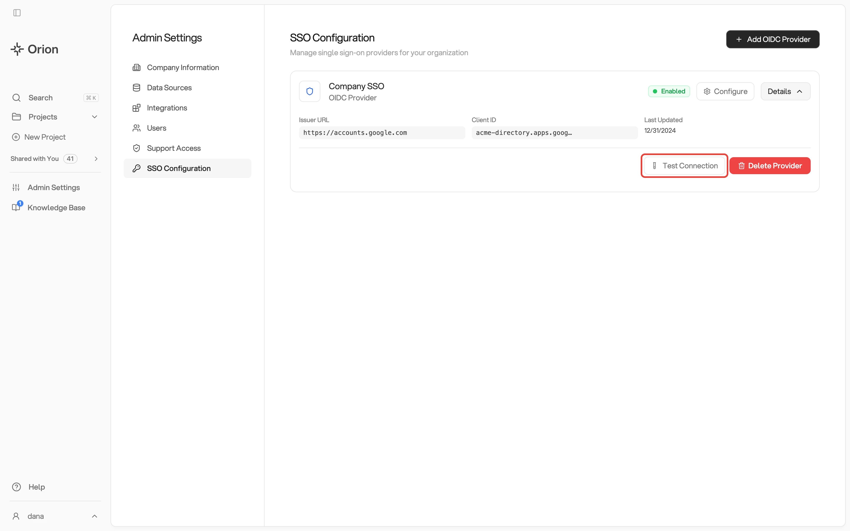The height and width of the screenshot is (531, 850).
Task: Select Support Access in Admin Settings
Action: click(187, 148)
